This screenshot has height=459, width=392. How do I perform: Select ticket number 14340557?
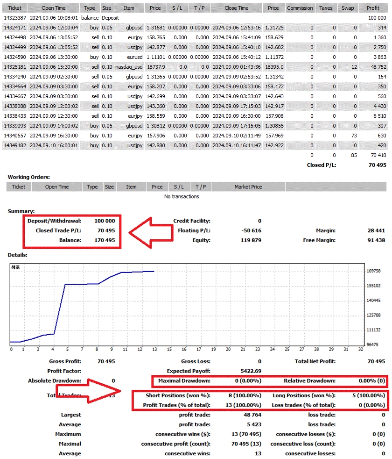[x=15, y=136]
